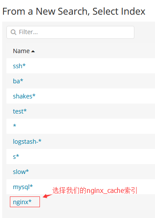
Task: Choose the shakes* index
Action: (x=24, y=96)
